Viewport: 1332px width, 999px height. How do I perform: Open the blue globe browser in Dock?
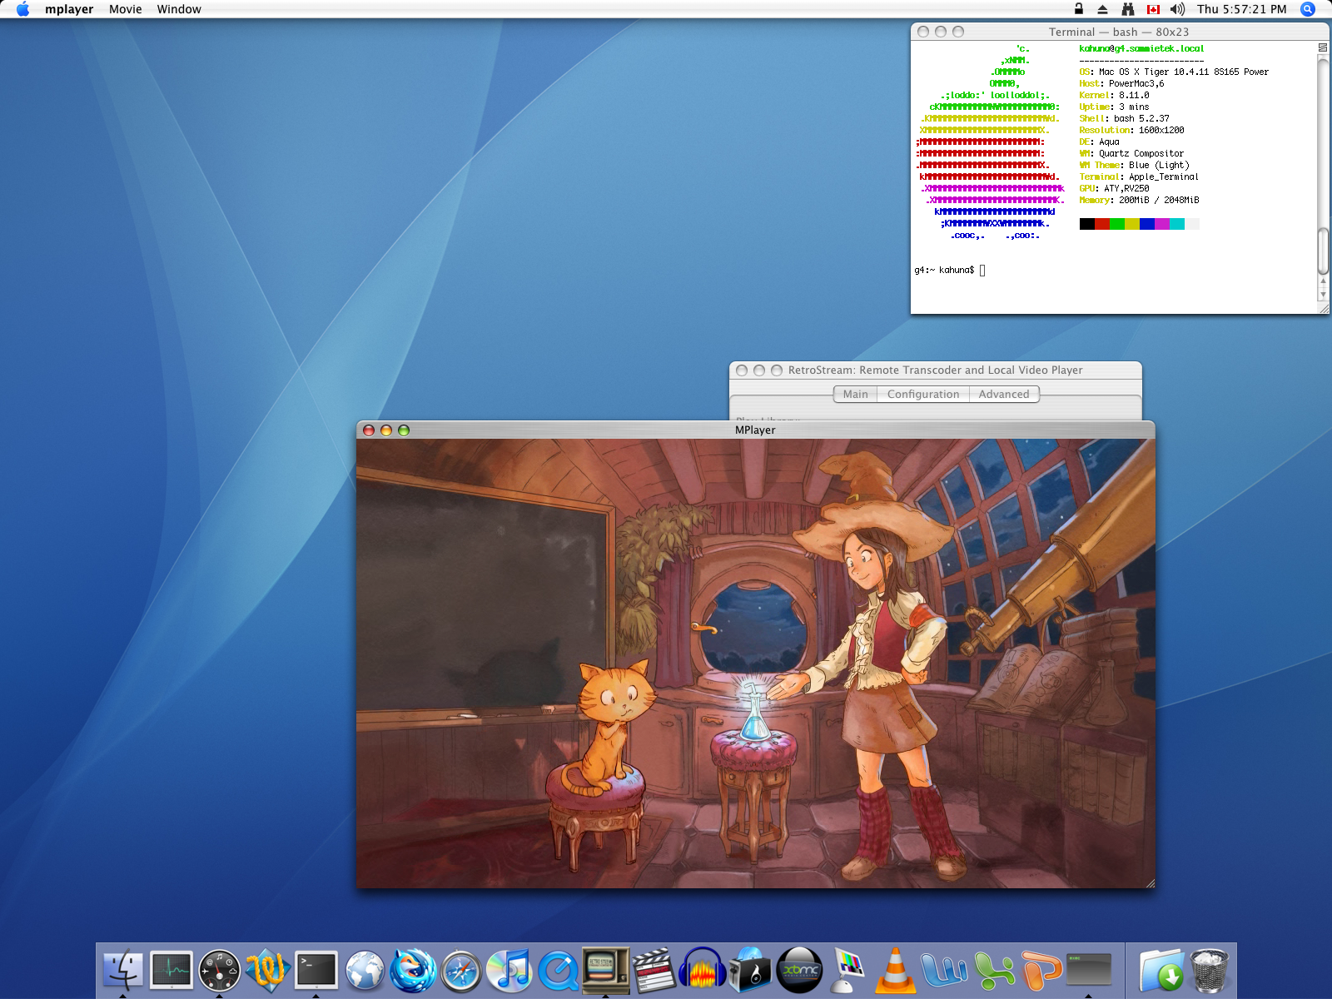(x=365, y=971)
